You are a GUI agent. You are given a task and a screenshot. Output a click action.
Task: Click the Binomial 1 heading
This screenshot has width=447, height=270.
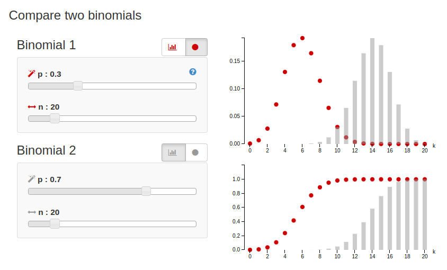coord(46,45)
